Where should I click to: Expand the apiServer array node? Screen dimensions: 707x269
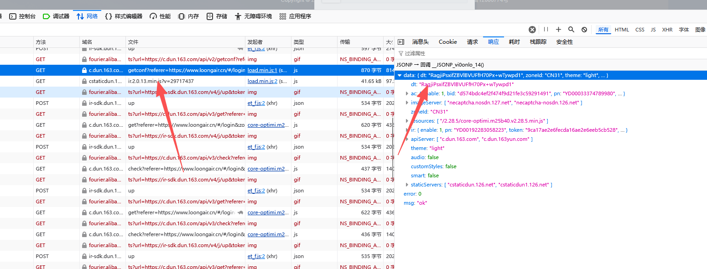tap(407, 139)
